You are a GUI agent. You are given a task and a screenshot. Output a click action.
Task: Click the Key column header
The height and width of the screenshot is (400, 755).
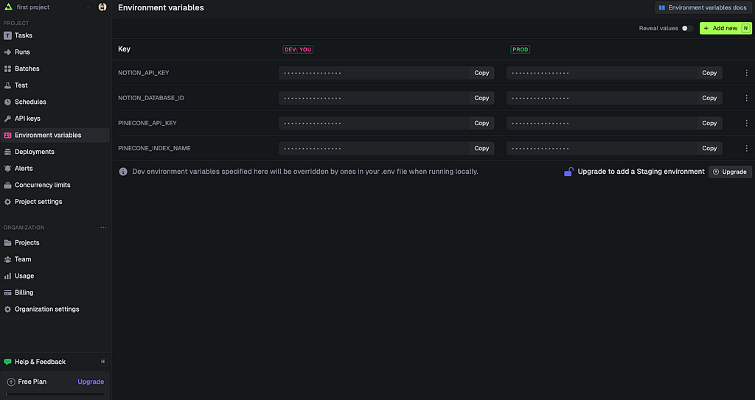tap(124, 49)
